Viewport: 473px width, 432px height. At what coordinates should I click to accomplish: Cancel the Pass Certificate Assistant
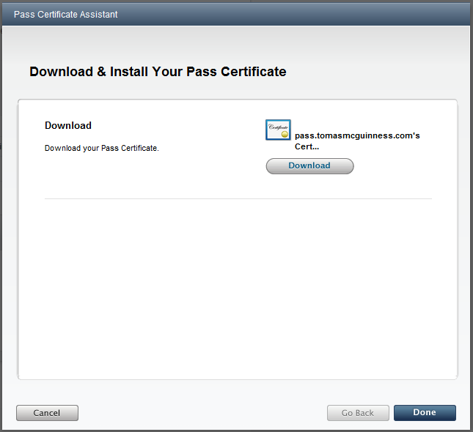click(47, 413)
